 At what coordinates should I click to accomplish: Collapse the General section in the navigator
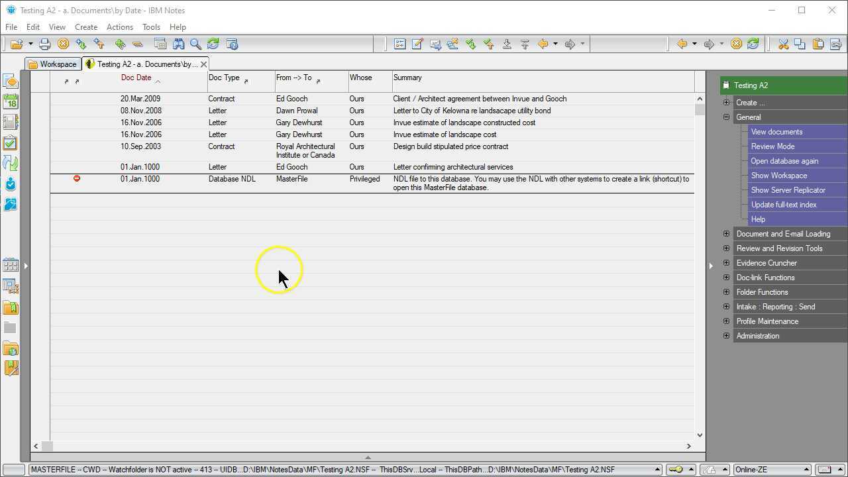[x=726, y=117]
